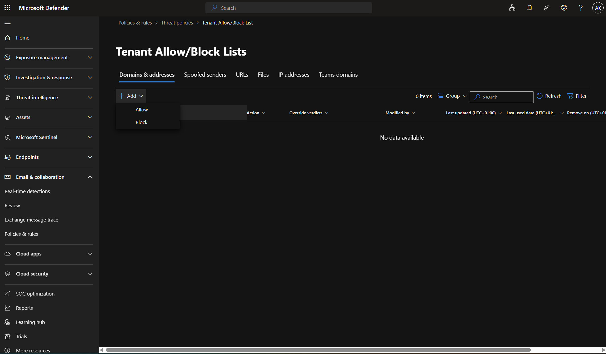Viewport: 606px width, 354px height.
Task: Collapse navigation with hamburger menu icon
Action: click(x=8, y=23)
